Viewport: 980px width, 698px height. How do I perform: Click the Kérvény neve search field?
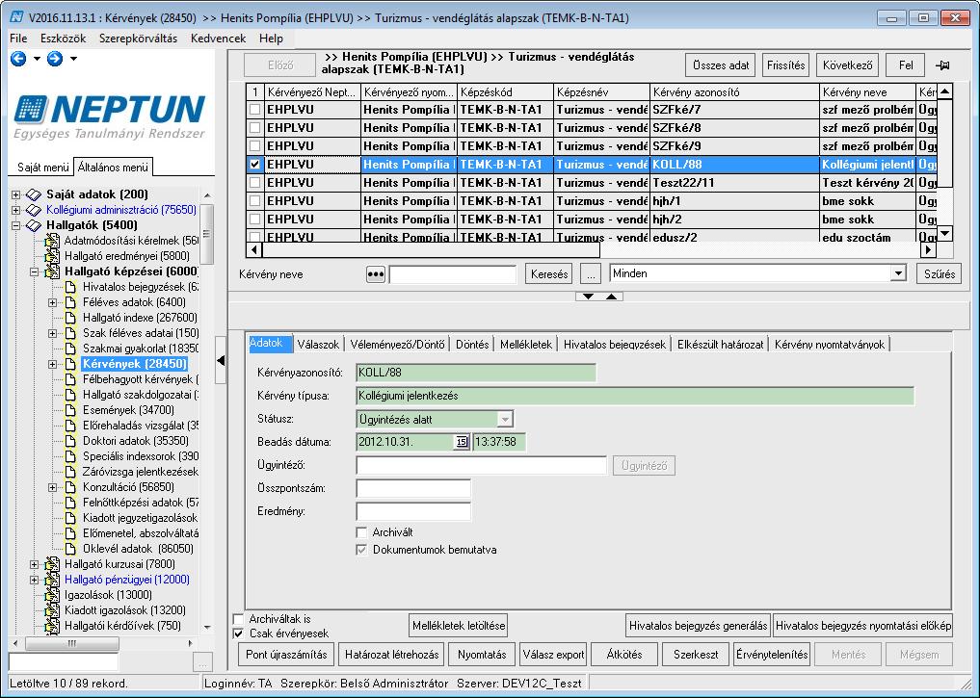point(453,274)
